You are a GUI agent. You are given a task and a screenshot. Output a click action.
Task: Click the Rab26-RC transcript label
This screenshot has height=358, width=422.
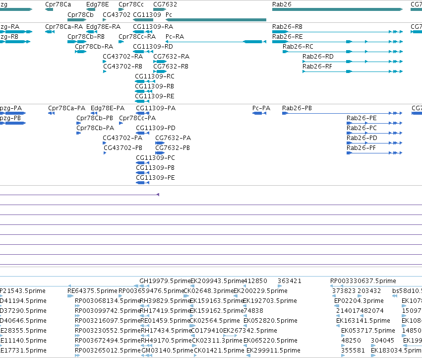coord(298,46)
